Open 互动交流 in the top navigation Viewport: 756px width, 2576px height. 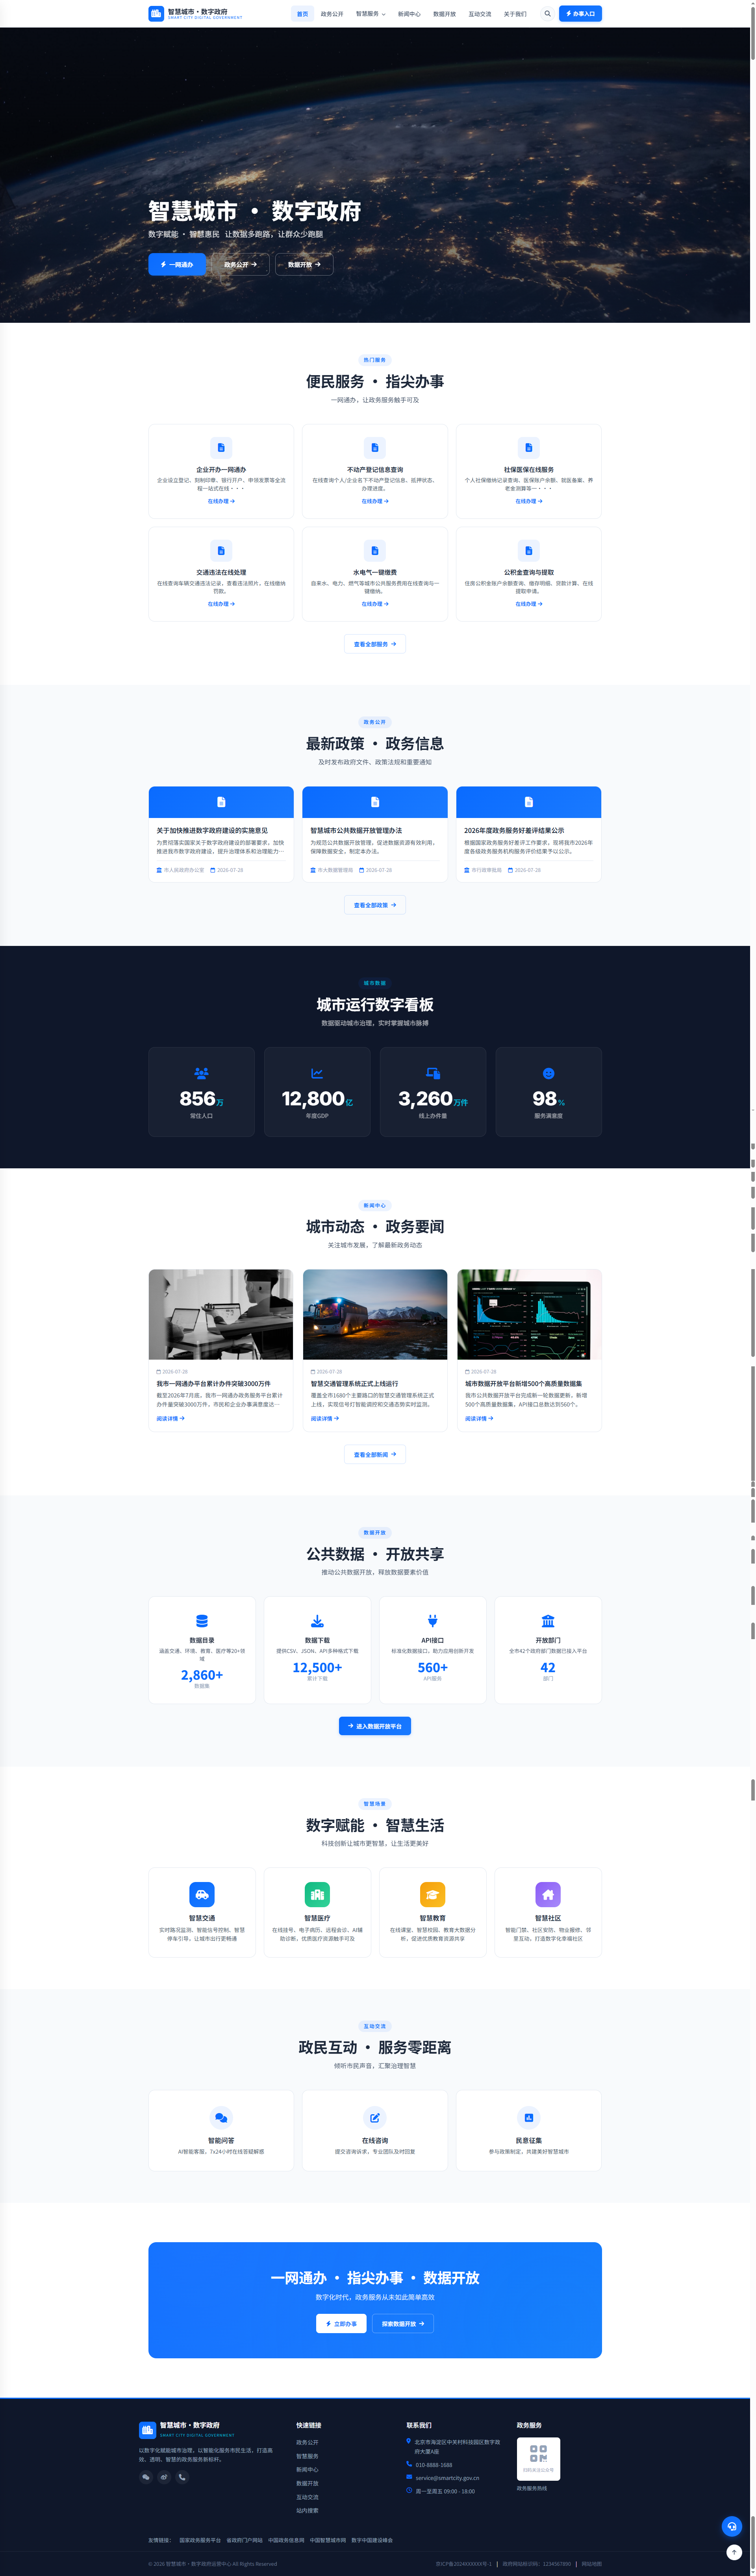click(480, 14)
